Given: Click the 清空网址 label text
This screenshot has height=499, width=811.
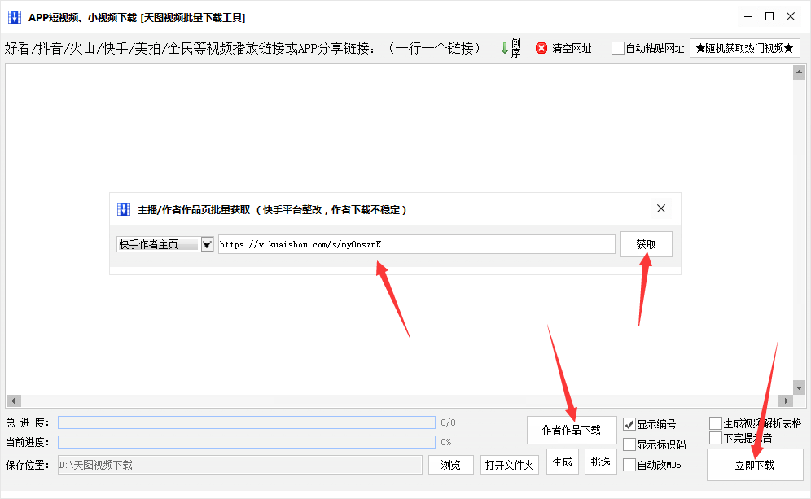Looking at the screenshot, I should click(572, 48).
